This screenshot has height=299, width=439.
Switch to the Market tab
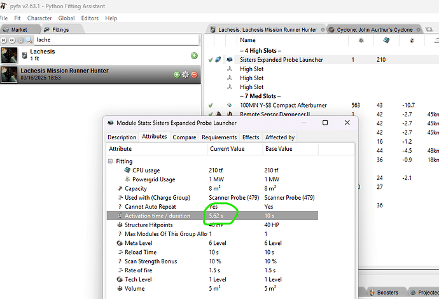tap(20, 29)
